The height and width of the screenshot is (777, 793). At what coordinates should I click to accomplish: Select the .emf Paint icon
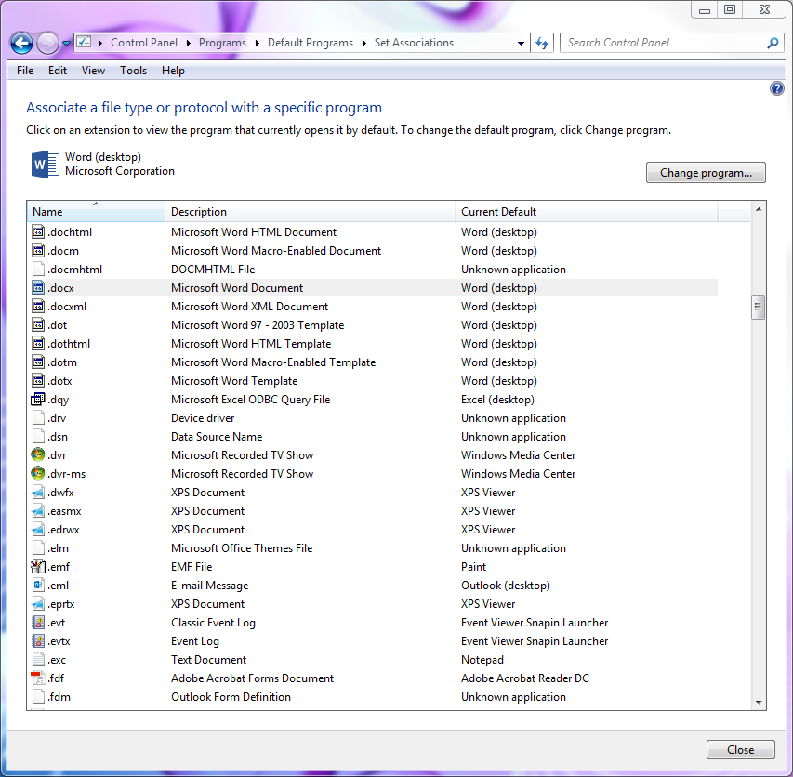[x=38, y=567]
